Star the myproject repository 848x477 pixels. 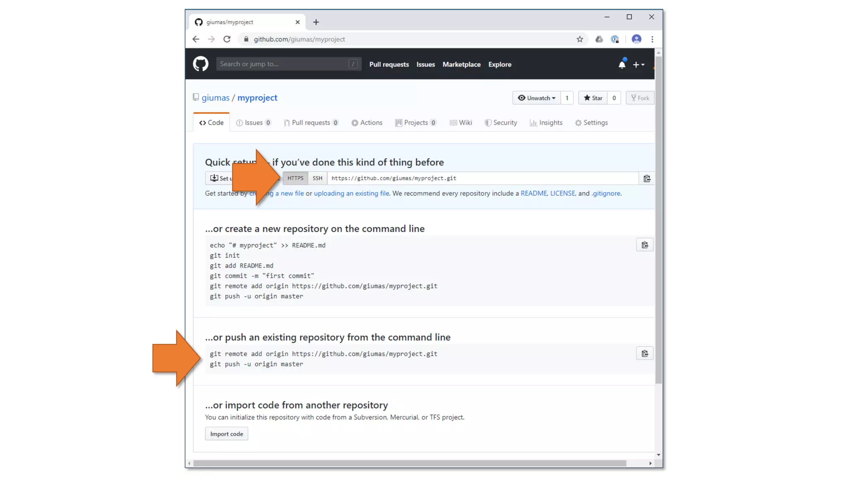(593, 98)
